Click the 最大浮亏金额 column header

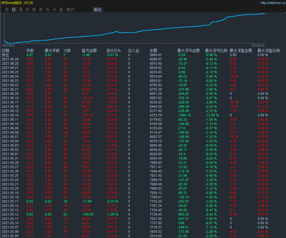(188, 50)
